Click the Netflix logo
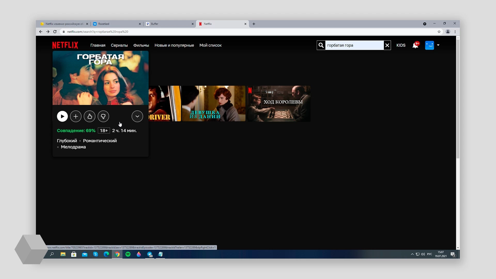The height and width of the screenshot is (279, 496). (x=65, y=45)
